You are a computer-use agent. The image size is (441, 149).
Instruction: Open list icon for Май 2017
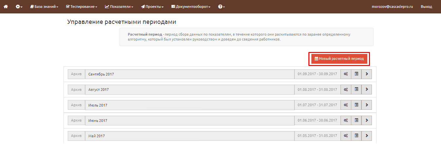click(356, 136)
